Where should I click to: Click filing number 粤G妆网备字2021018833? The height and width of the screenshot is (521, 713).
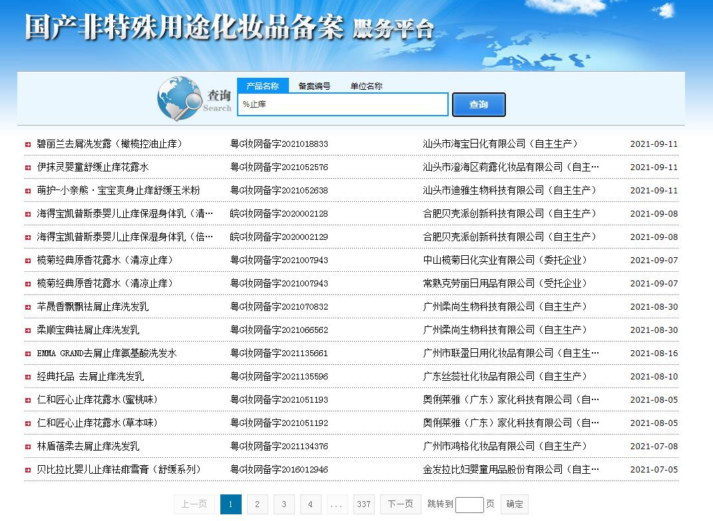click(x=279, y=144)
